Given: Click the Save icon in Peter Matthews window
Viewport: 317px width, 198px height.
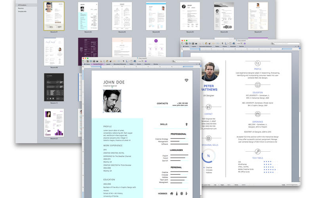Looking at the screenshot, I should coord(193,44).
